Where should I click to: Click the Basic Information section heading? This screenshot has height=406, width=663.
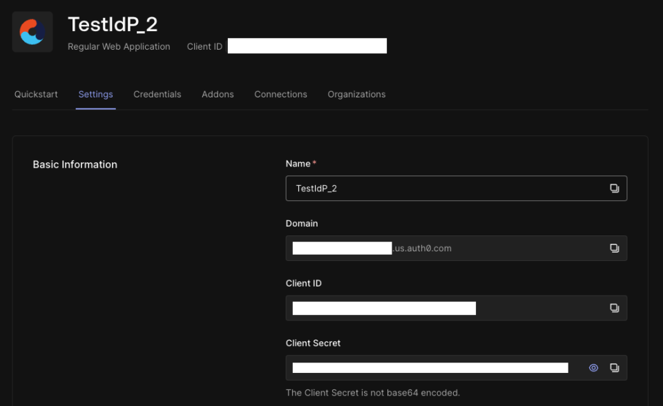coord(75,164)
